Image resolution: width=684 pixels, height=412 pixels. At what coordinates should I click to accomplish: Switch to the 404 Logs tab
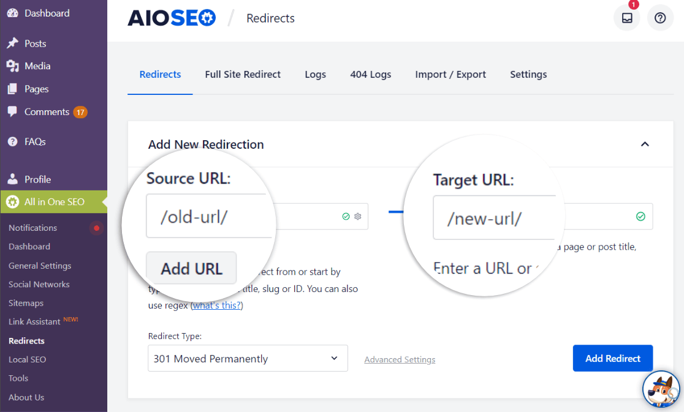[x=370, y=74]
